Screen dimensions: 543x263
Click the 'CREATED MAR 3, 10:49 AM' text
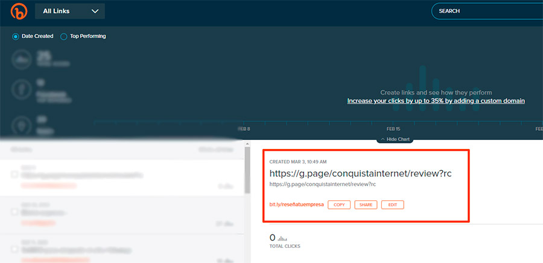(298, 162)
